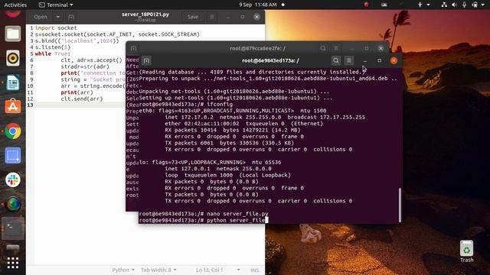This screenshot has width=490, height=275.
Task: Open the Activities overview
Action: pos(15,5)
